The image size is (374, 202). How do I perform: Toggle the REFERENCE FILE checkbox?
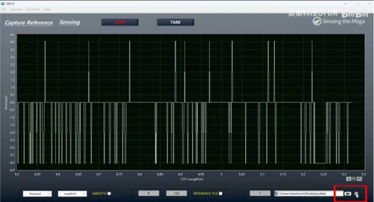click(221, 194)
